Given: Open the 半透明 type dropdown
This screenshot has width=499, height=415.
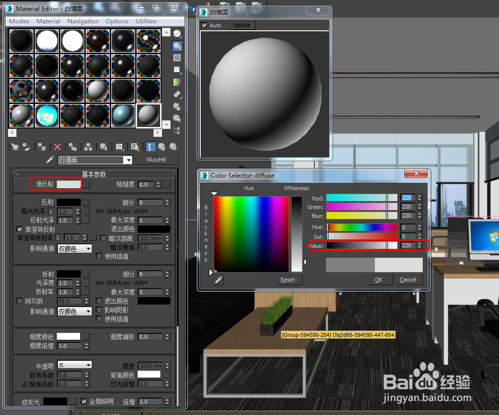Looking at the screenshot, I should (75, 365).
